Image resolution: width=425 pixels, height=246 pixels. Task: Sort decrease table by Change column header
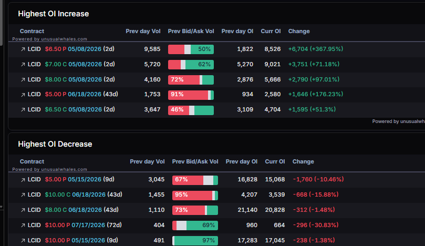303,162
